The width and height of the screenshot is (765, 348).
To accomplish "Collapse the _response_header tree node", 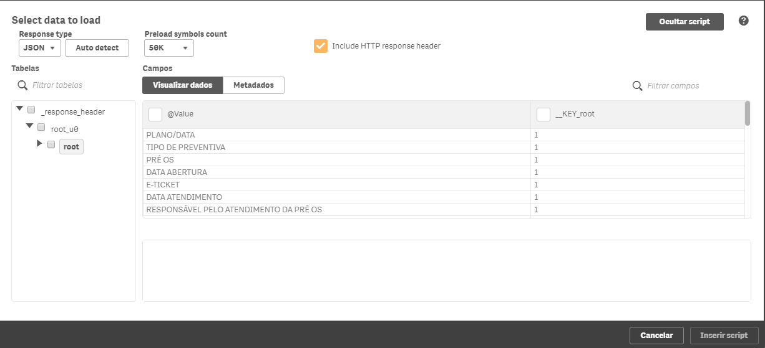I will tap(19, 109).
